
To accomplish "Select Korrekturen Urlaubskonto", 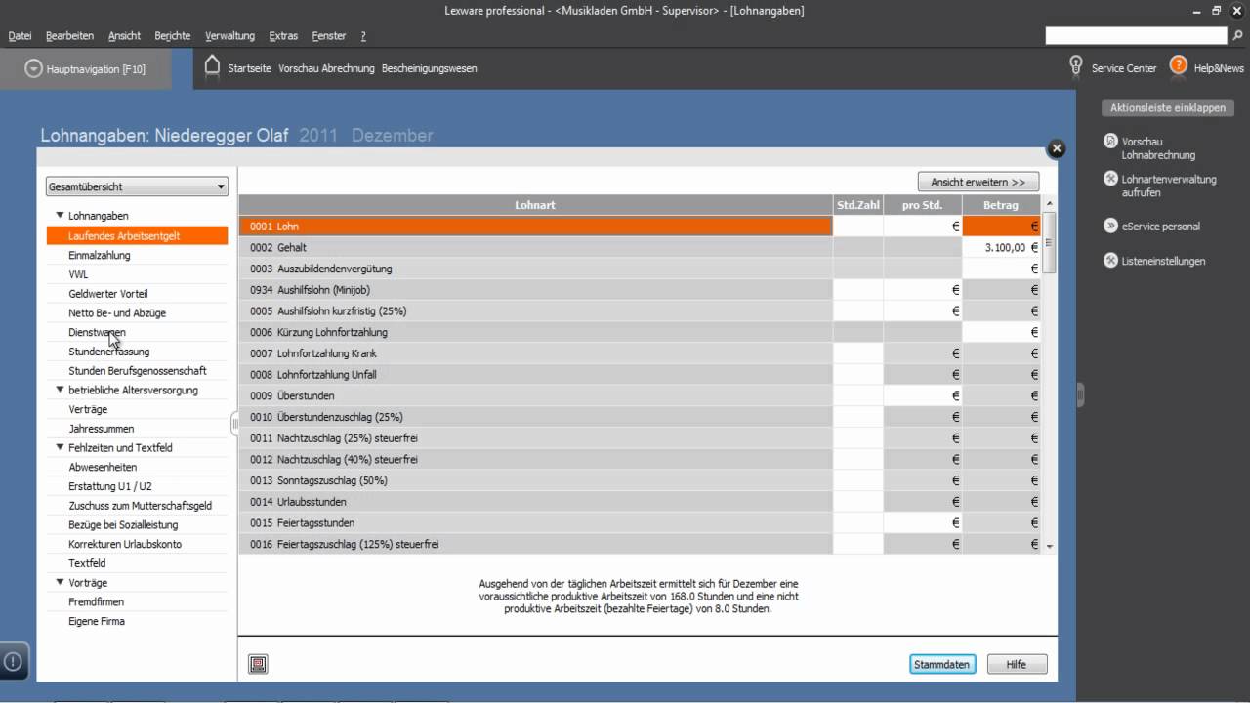I will pos(125,544).
